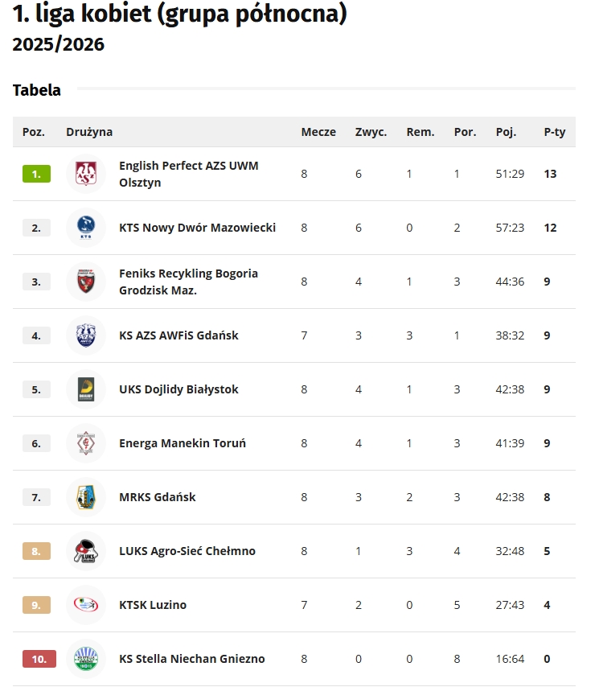Select the KS Stella Niechan Gniezno name
This screenshot has height=687, width=599.
pyautogui.click(x=191, y=659)
